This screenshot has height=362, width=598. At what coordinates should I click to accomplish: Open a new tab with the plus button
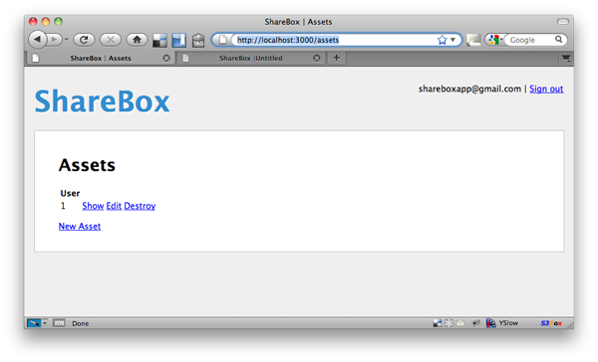[337, 58]
